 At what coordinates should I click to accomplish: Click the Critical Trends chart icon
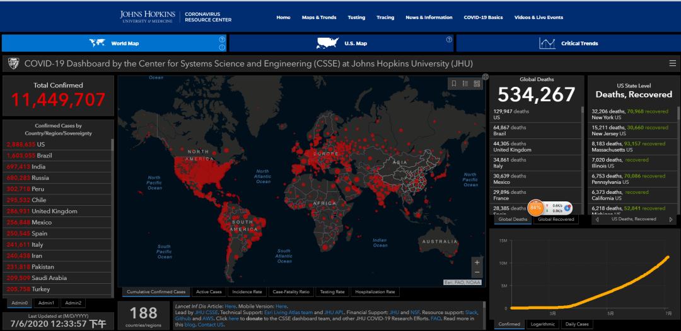[547, 43]
